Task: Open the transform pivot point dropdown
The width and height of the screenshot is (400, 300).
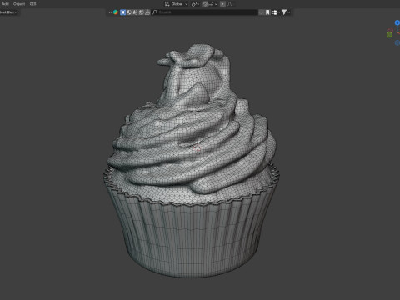Action: tap(195, 4)
